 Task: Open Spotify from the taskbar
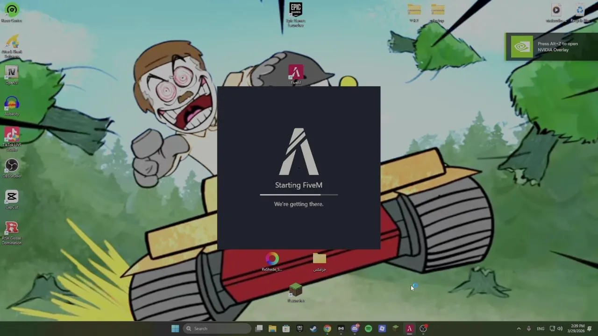tap(368, 329)
